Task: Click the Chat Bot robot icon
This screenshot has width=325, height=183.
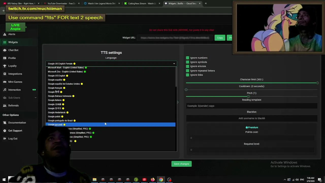Action: tap(5, 50)
